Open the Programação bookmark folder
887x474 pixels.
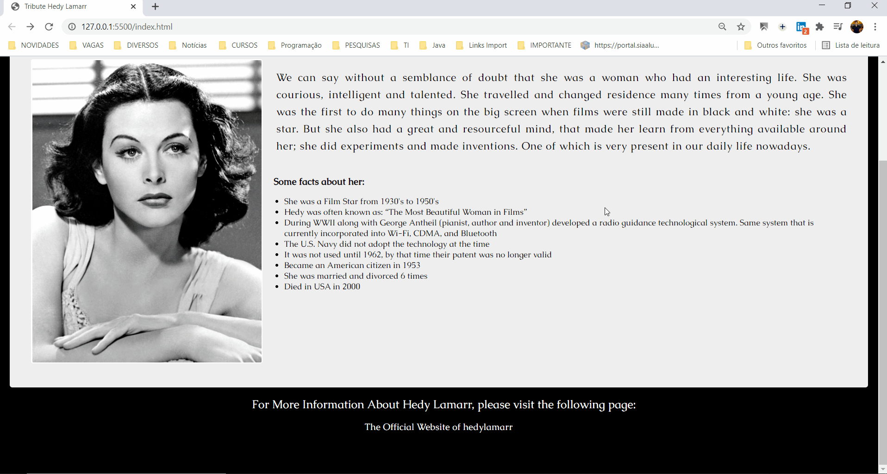pos(295,45)
